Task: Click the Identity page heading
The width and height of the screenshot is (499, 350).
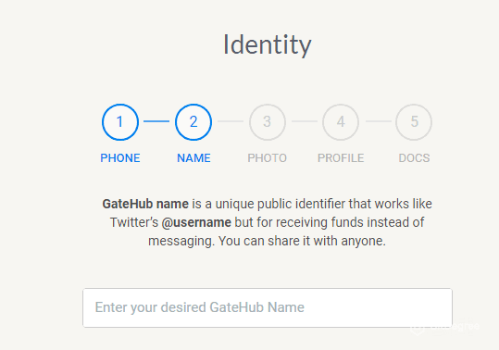Action: 267,44
